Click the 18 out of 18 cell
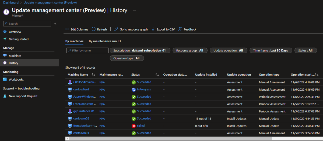Image resolution: width=323 pixels, height=141 pixels. (x=203, y=118)
